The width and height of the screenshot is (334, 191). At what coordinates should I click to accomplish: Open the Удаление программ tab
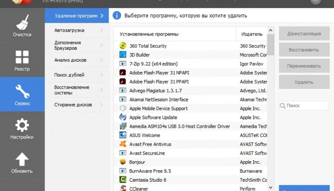pyautogui.click(x=76, y=16)
